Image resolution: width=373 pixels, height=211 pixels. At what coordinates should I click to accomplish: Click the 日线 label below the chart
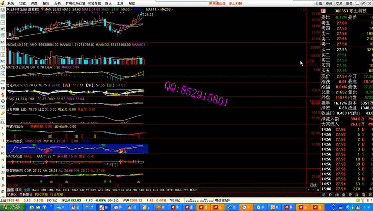point(314,185)
